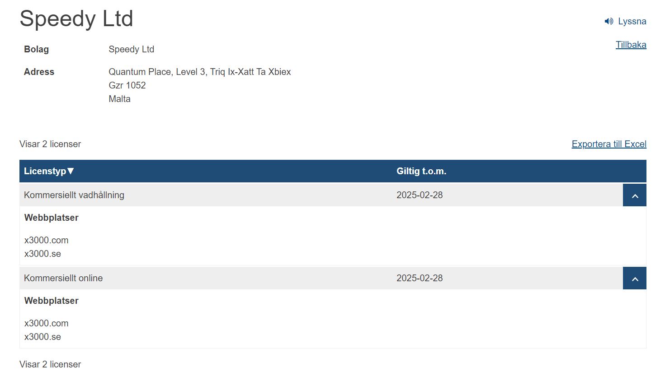Click the Lyssna text label
Viewport: 665px width, 381px height.
point(632,21)
